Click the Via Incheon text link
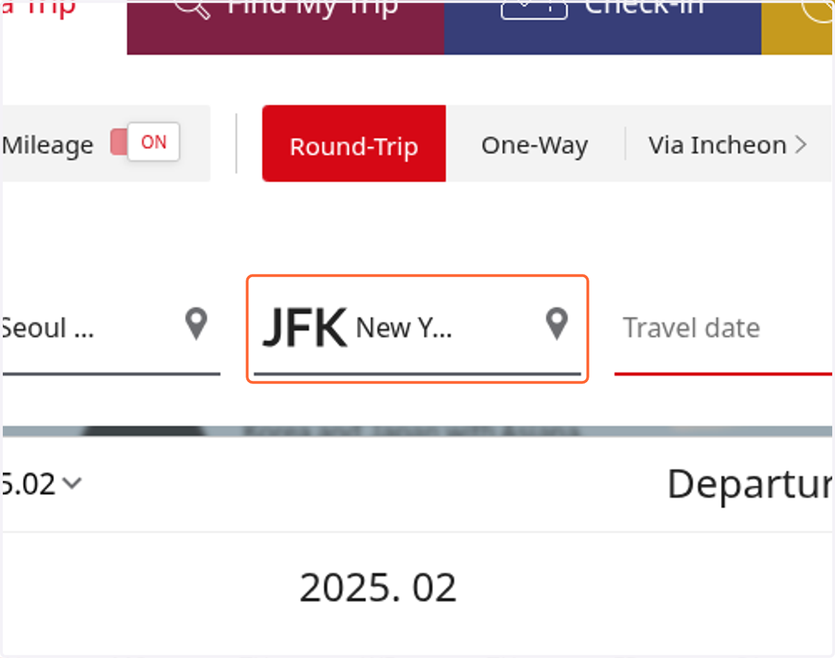This screenshot has width=835, height=658. click(717, 145)
